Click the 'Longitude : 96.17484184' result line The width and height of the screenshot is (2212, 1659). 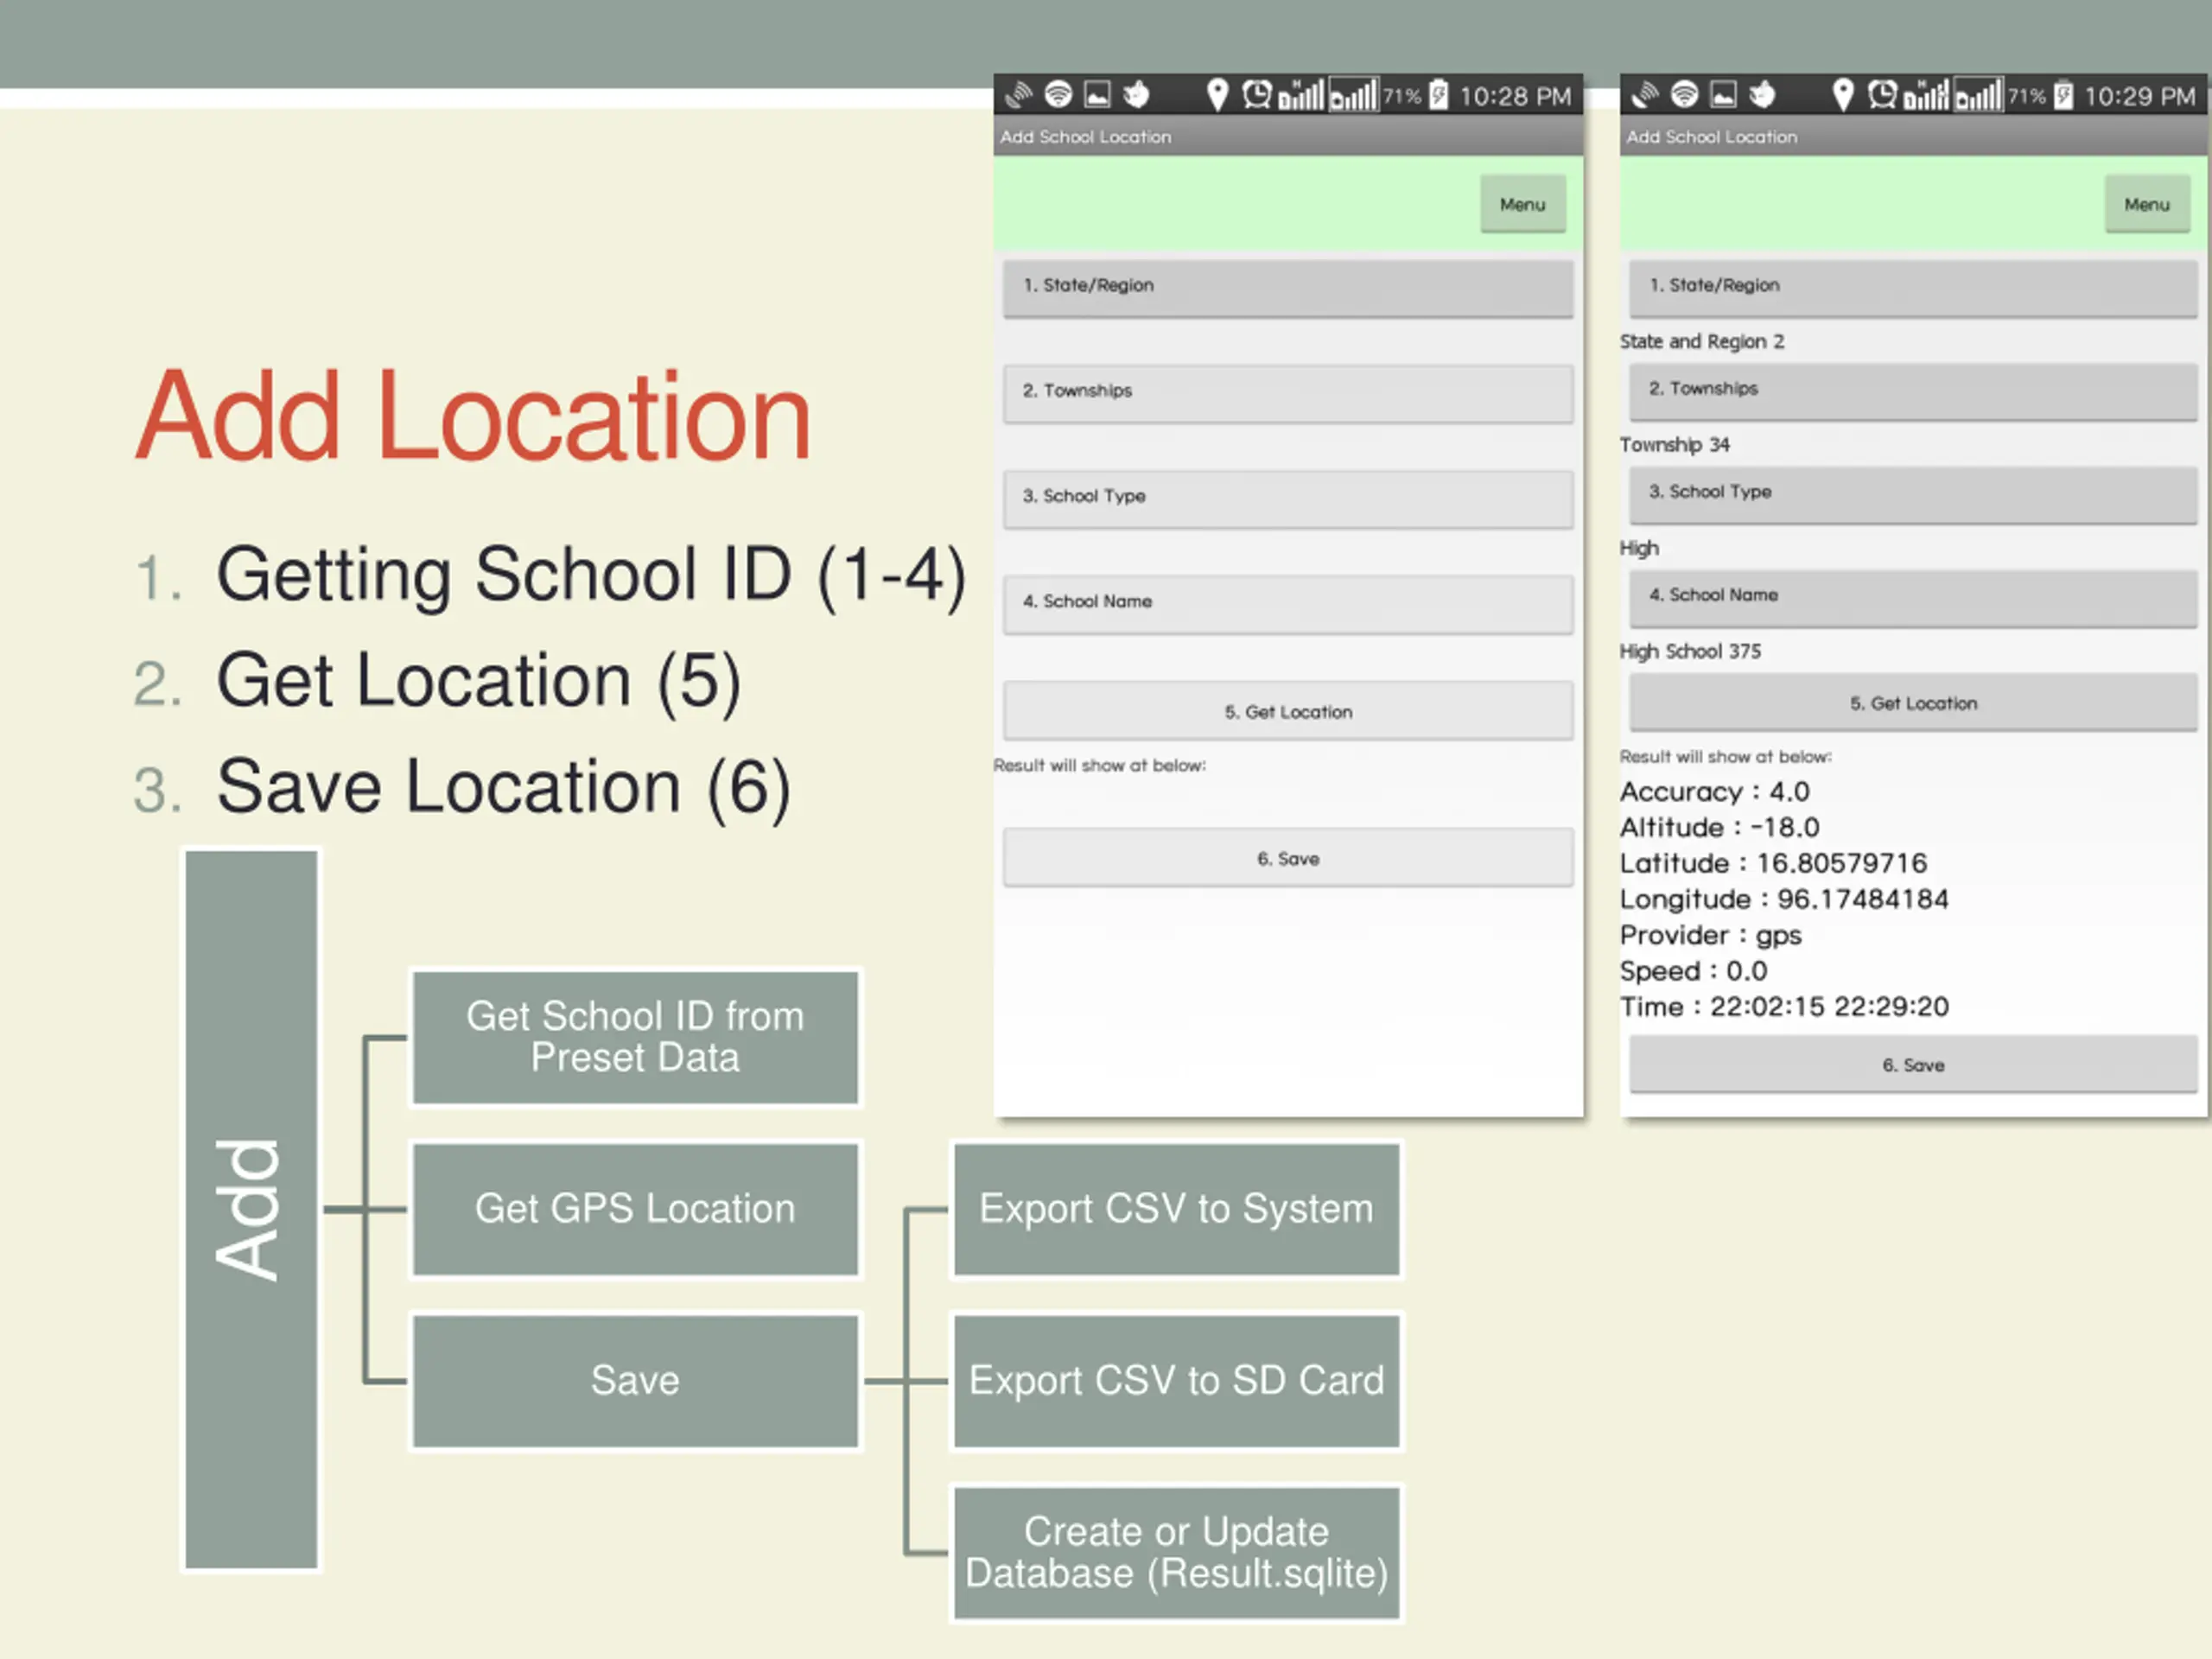(1784, 899)
